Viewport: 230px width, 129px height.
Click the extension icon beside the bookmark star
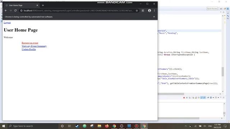tap(143, 10)
